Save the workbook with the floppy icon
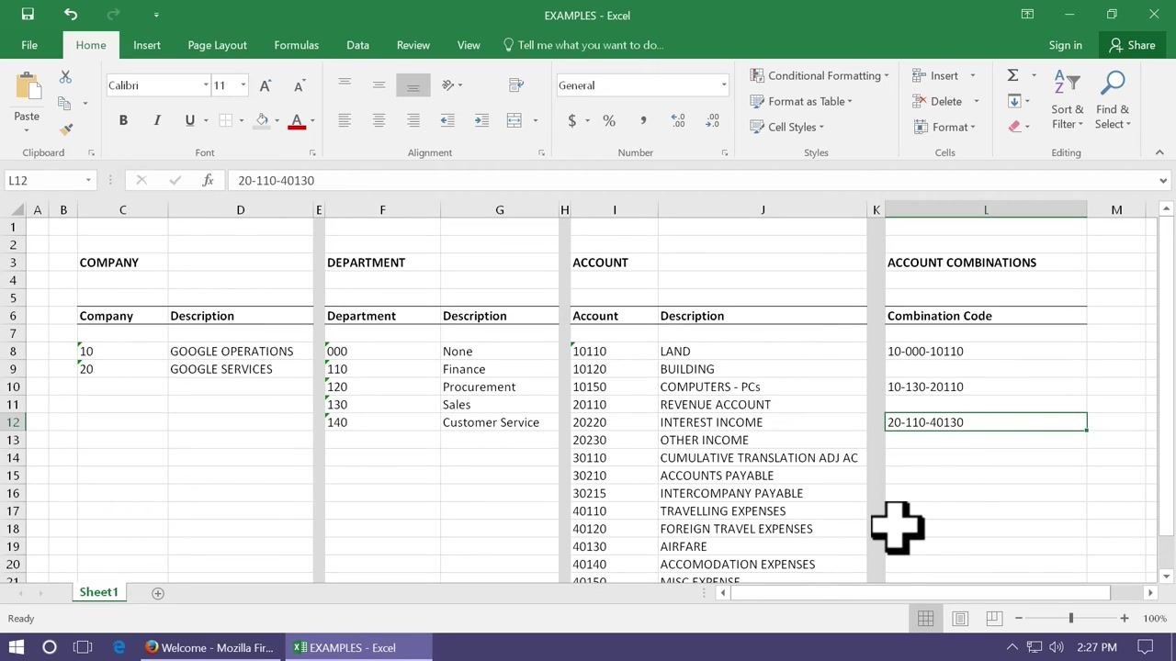The width and height of the screenshot is (1176, 661). (x=28, y=15)
